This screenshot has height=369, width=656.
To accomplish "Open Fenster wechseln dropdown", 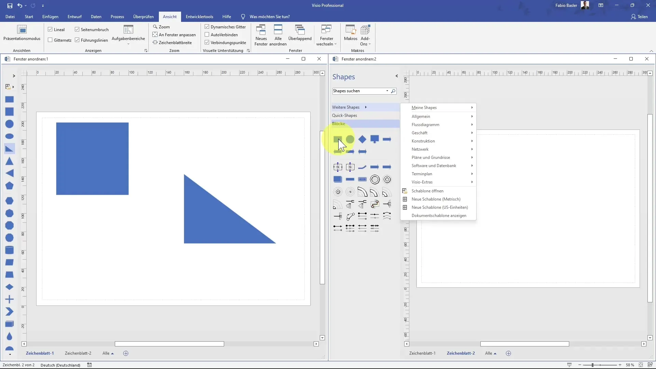I will [326, 35].
